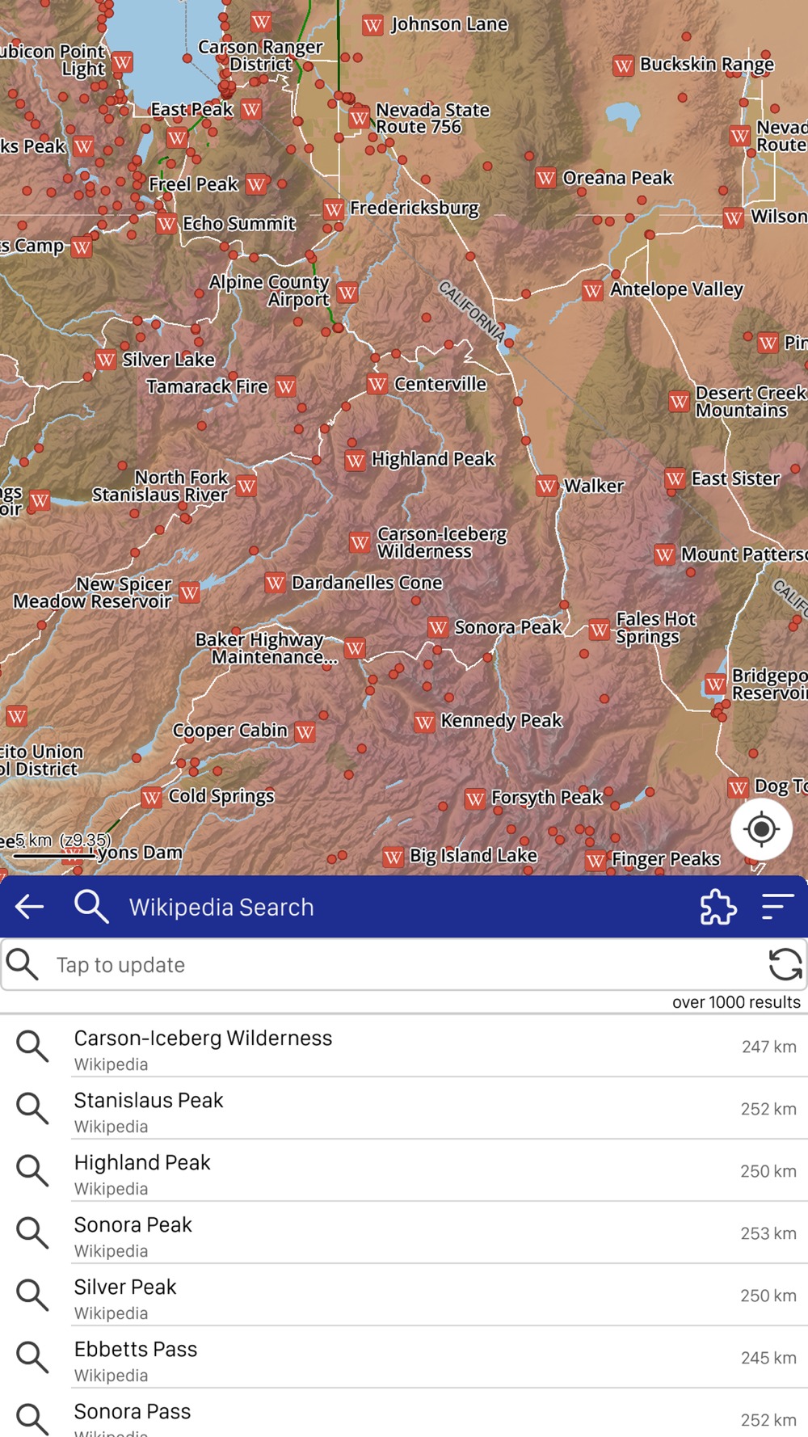
Task: Open Silver Peak search result
Action: [x=404, y=1296]
